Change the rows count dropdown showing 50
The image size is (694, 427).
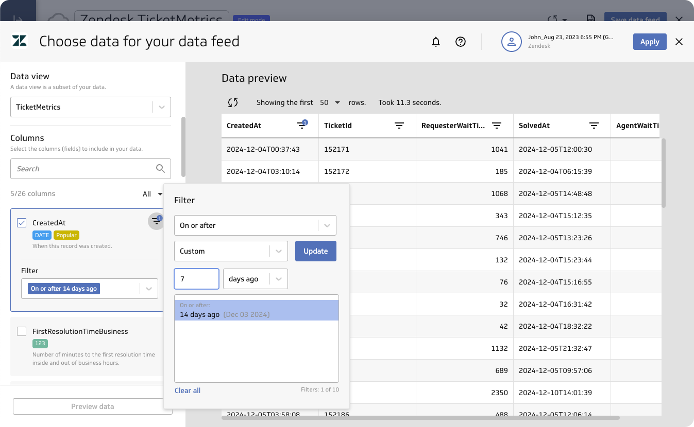click(330, 102)
